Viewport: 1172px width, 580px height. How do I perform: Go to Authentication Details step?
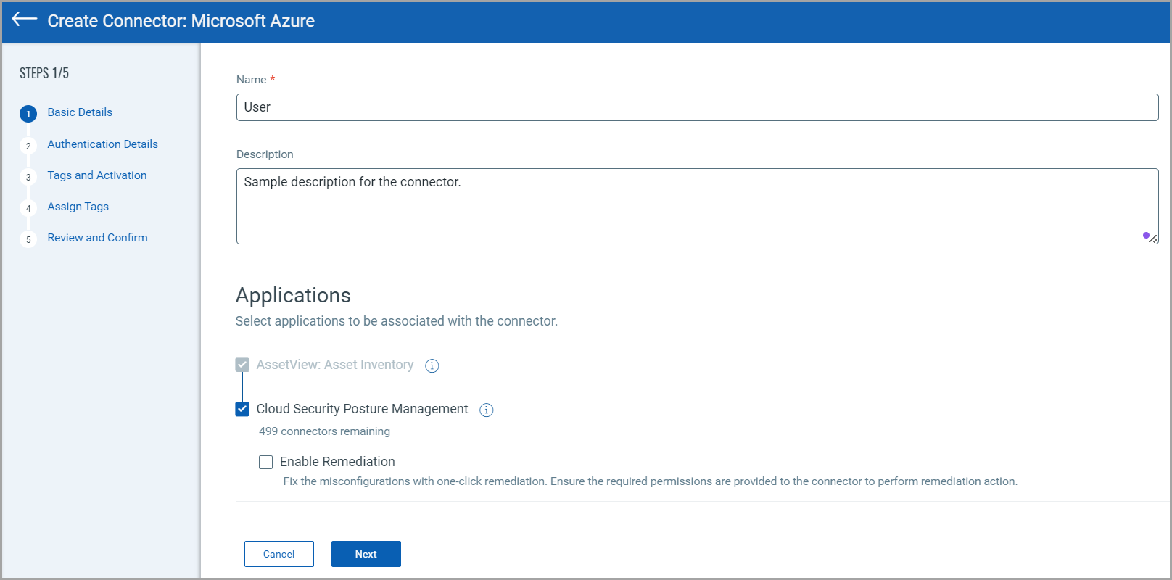pos(102,144)
